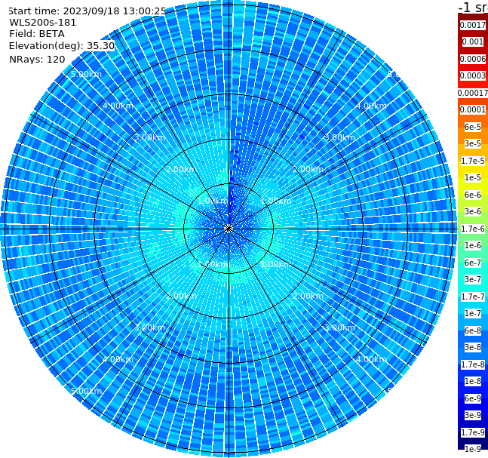
Task: Select the 1e-6 colorbar value
Action: click(473, 245)
